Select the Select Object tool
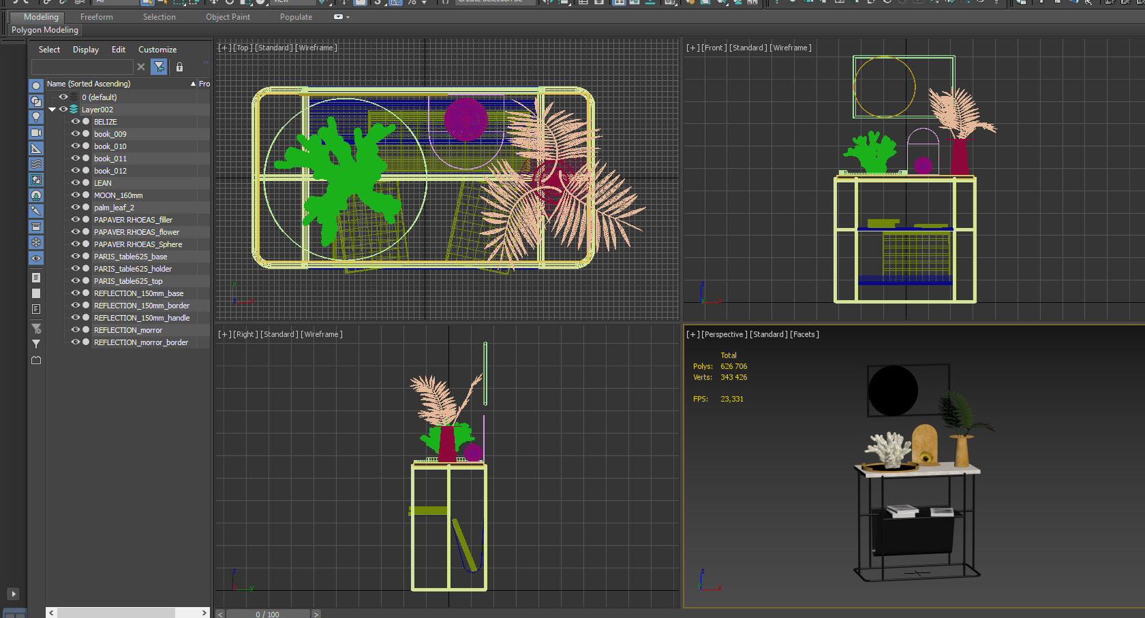The height and width of the screenshot is (618, 1145). (x=147, y=3)
